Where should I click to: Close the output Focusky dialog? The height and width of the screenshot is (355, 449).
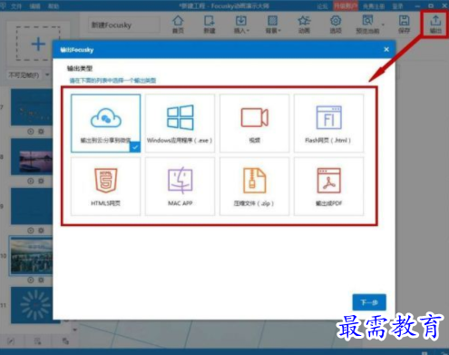[x=386, y=49]
